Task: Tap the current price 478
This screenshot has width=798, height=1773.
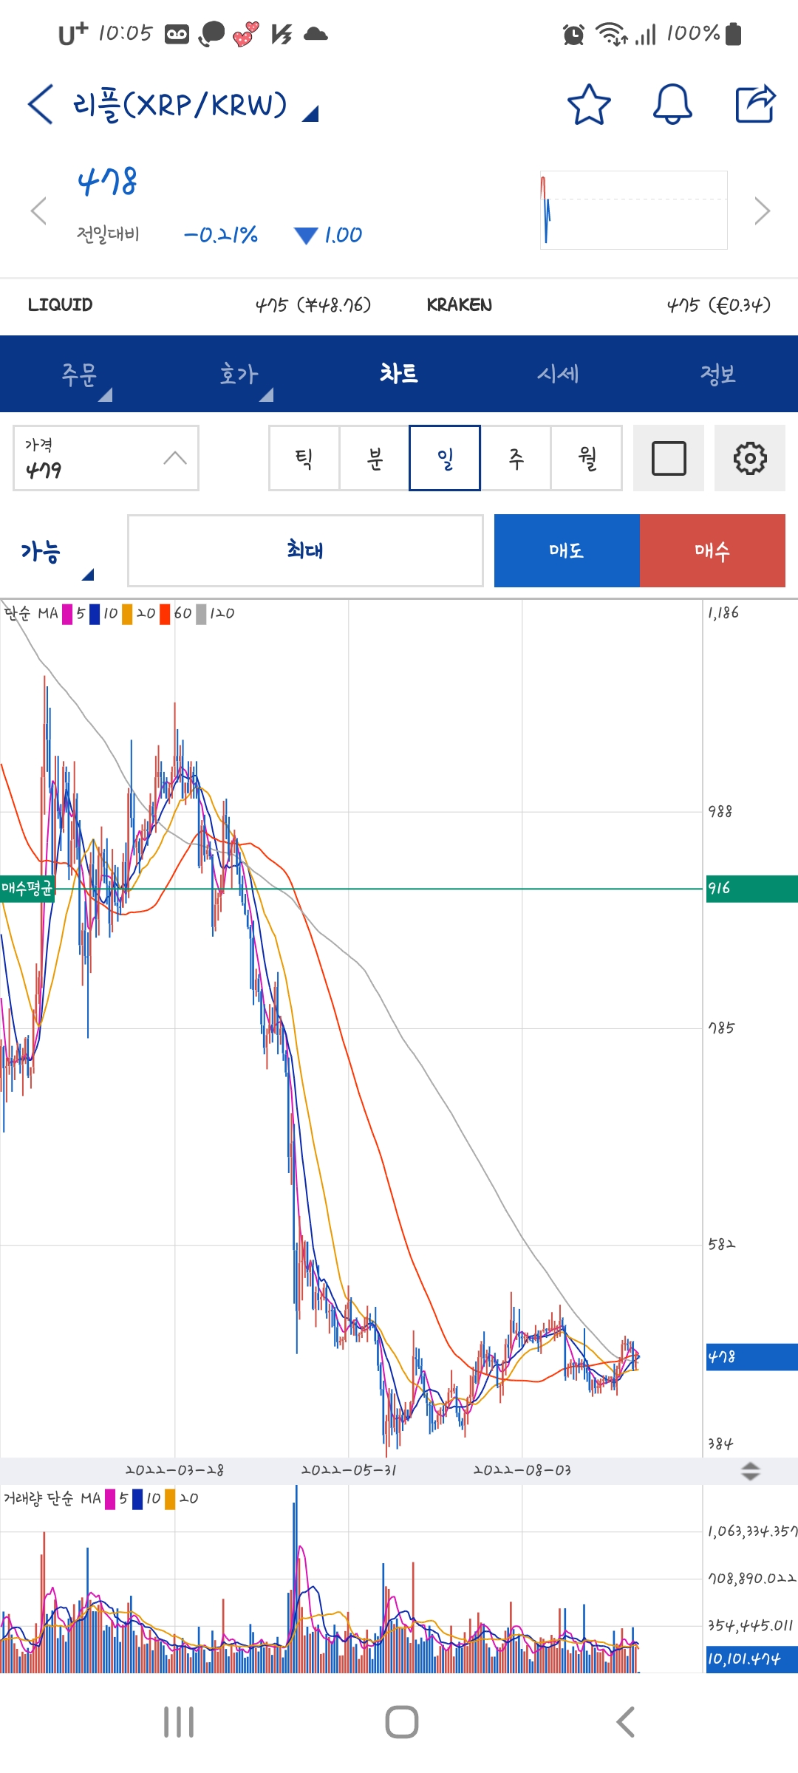Action: click(107, 182)
